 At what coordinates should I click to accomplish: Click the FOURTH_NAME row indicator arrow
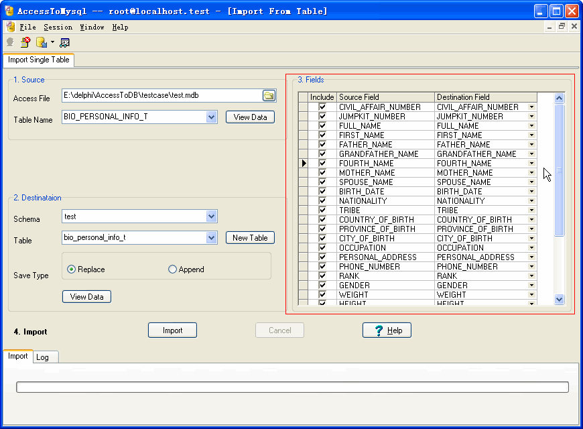pyautogui.click(x=304, y=163)
